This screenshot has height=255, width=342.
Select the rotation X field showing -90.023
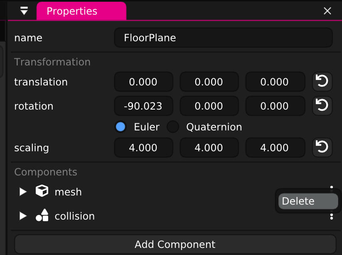143,106
